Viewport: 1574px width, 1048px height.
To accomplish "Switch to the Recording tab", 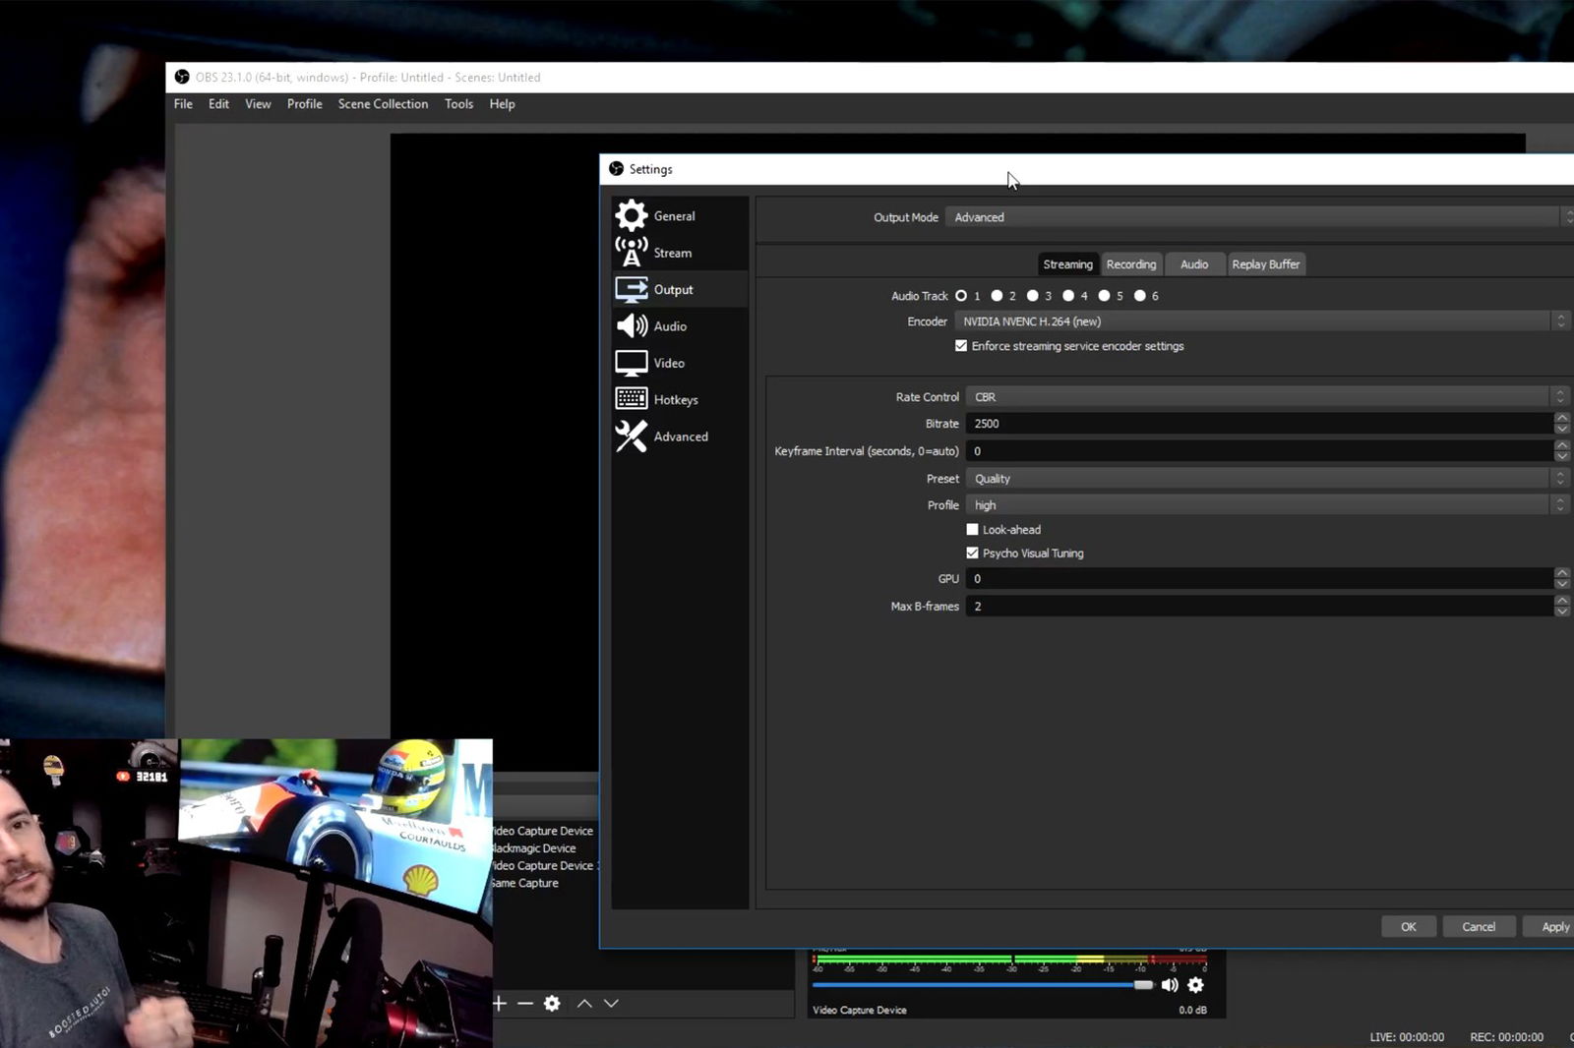I will [x=1131, y=264].
